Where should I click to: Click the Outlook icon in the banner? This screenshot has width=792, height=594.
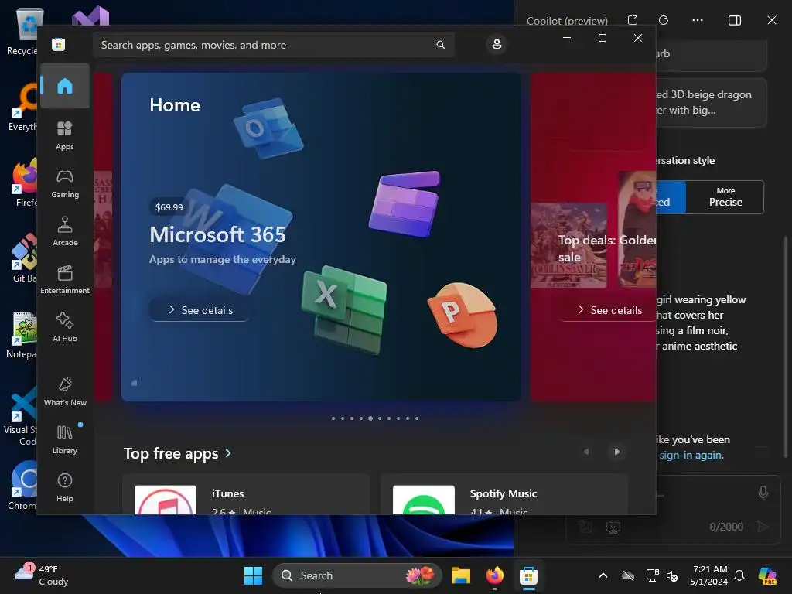[x=268, y=128]
